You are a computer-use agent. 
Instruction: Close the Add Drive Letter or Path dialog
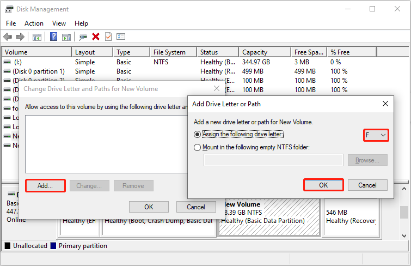[x=385, y=104]
